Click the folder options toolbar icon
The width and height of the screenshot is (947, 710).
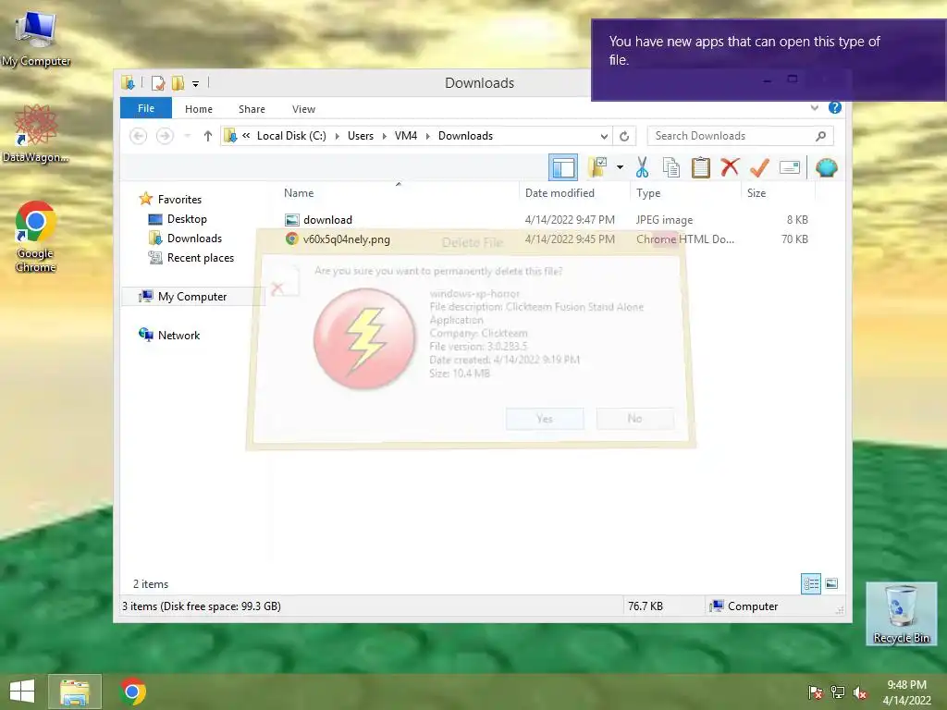point(597,167)
